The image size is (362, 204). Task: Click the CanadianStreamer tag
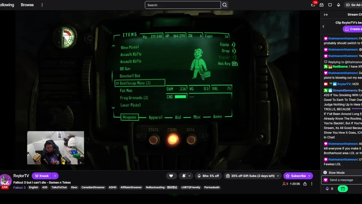click(x=93, y=187)
